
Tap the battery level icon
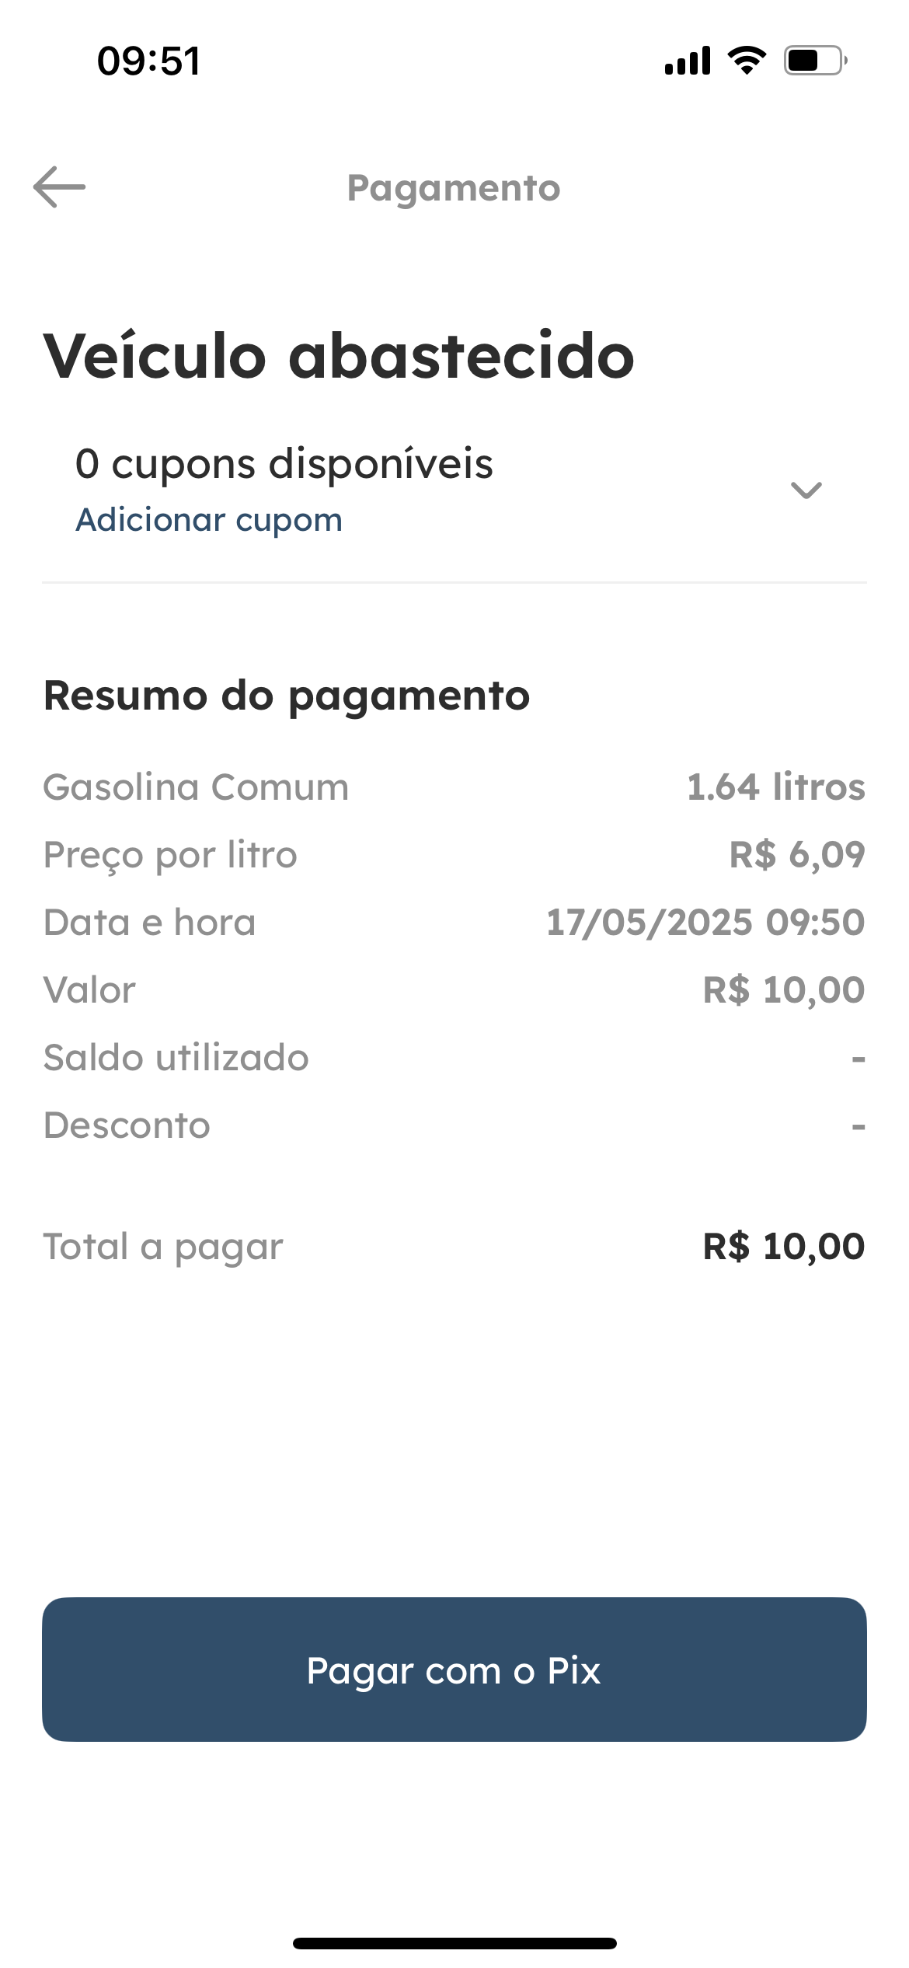815,61
